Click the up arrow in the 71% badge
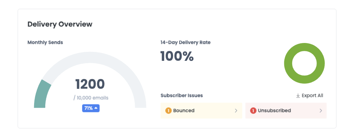 coord(96,108)
